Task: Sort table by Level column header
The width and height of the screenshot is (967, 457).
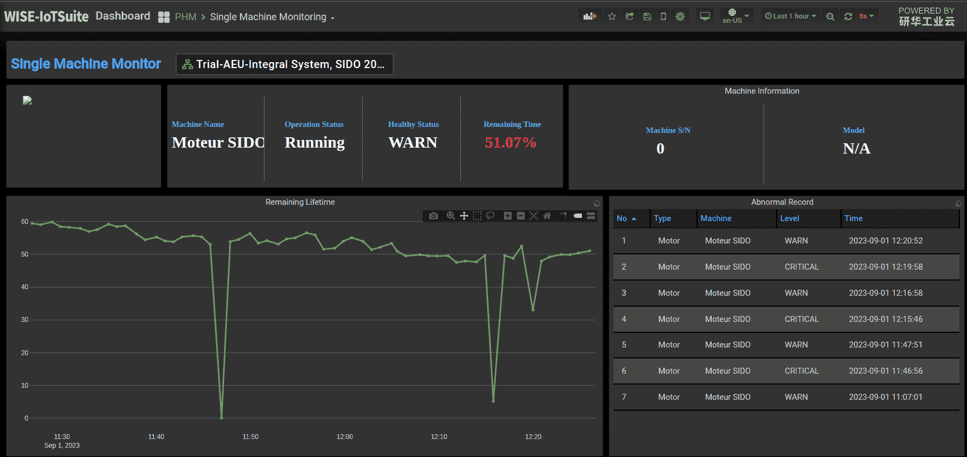Action: click(789, 218)
